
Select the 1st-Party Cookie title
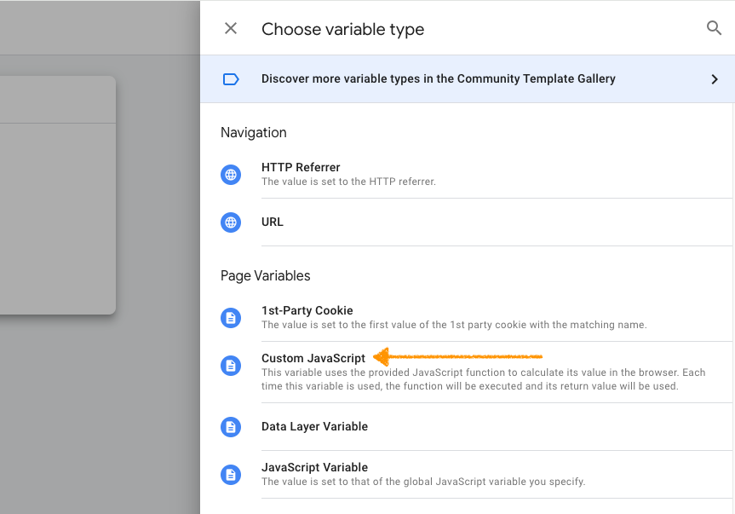[x=307, y=311]
